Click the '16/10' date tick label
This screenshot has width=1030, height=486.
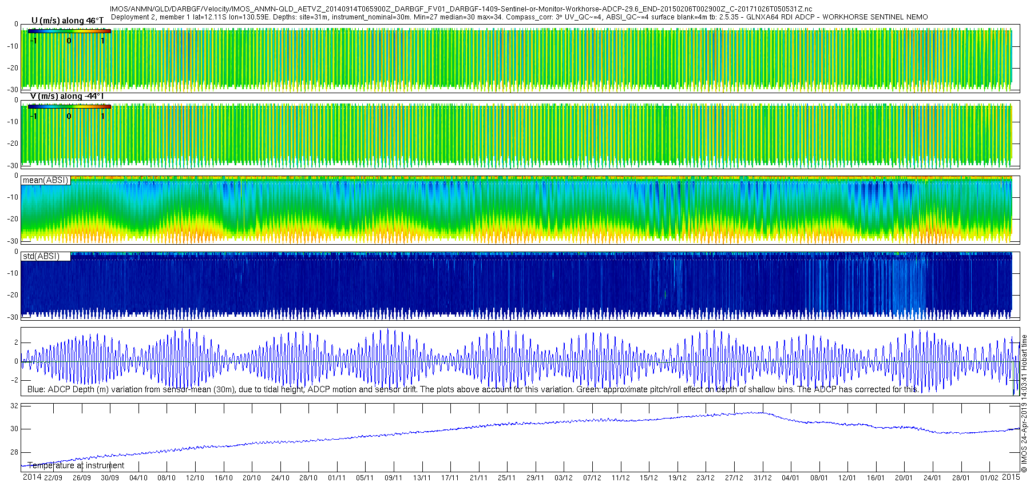(x=224, y=478)
